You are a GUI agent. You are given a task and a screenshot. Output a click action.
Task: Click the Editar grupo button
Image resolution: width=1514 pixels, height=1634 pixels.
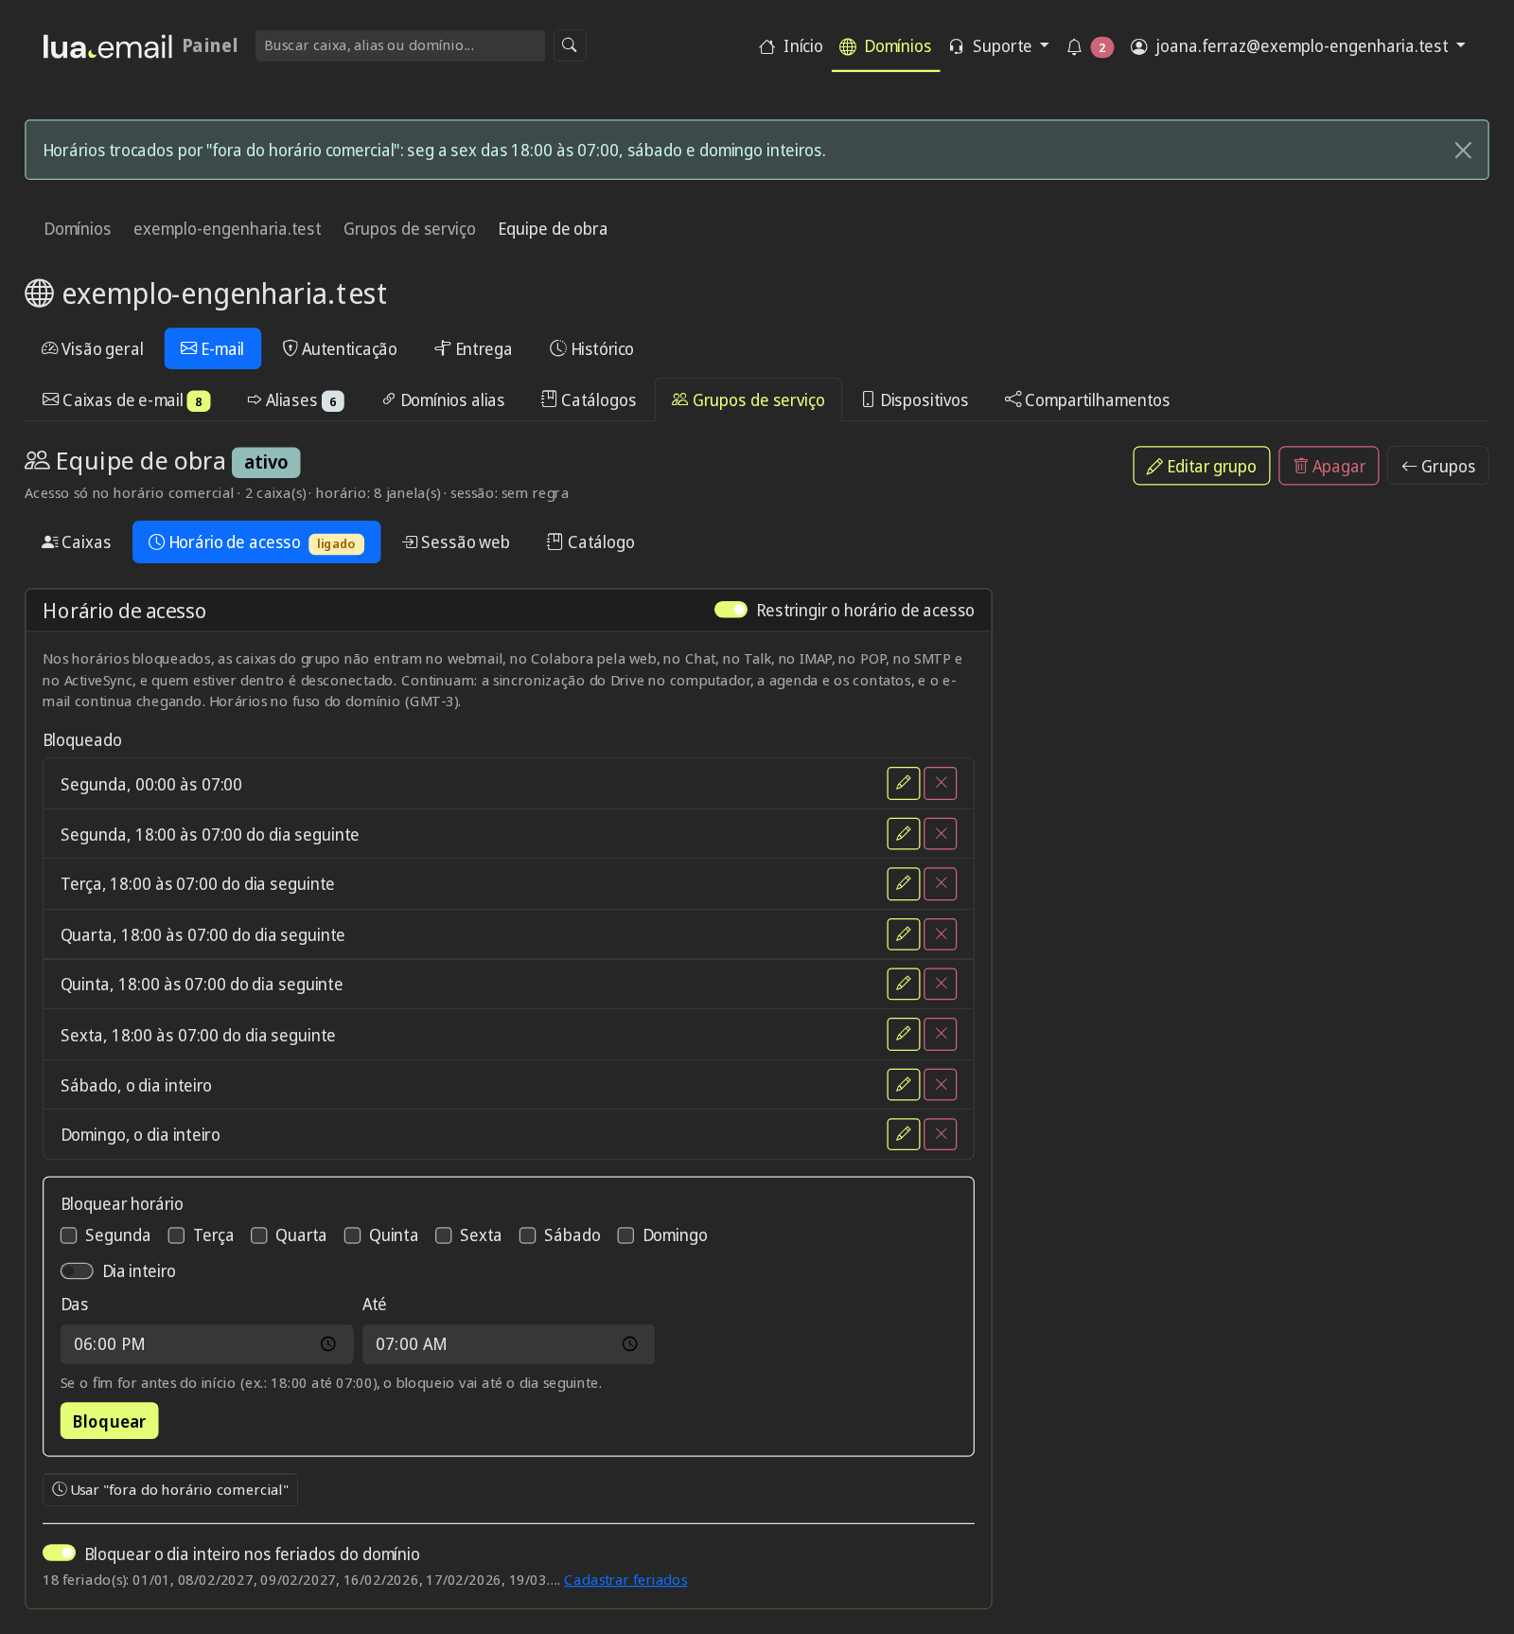1202,466
